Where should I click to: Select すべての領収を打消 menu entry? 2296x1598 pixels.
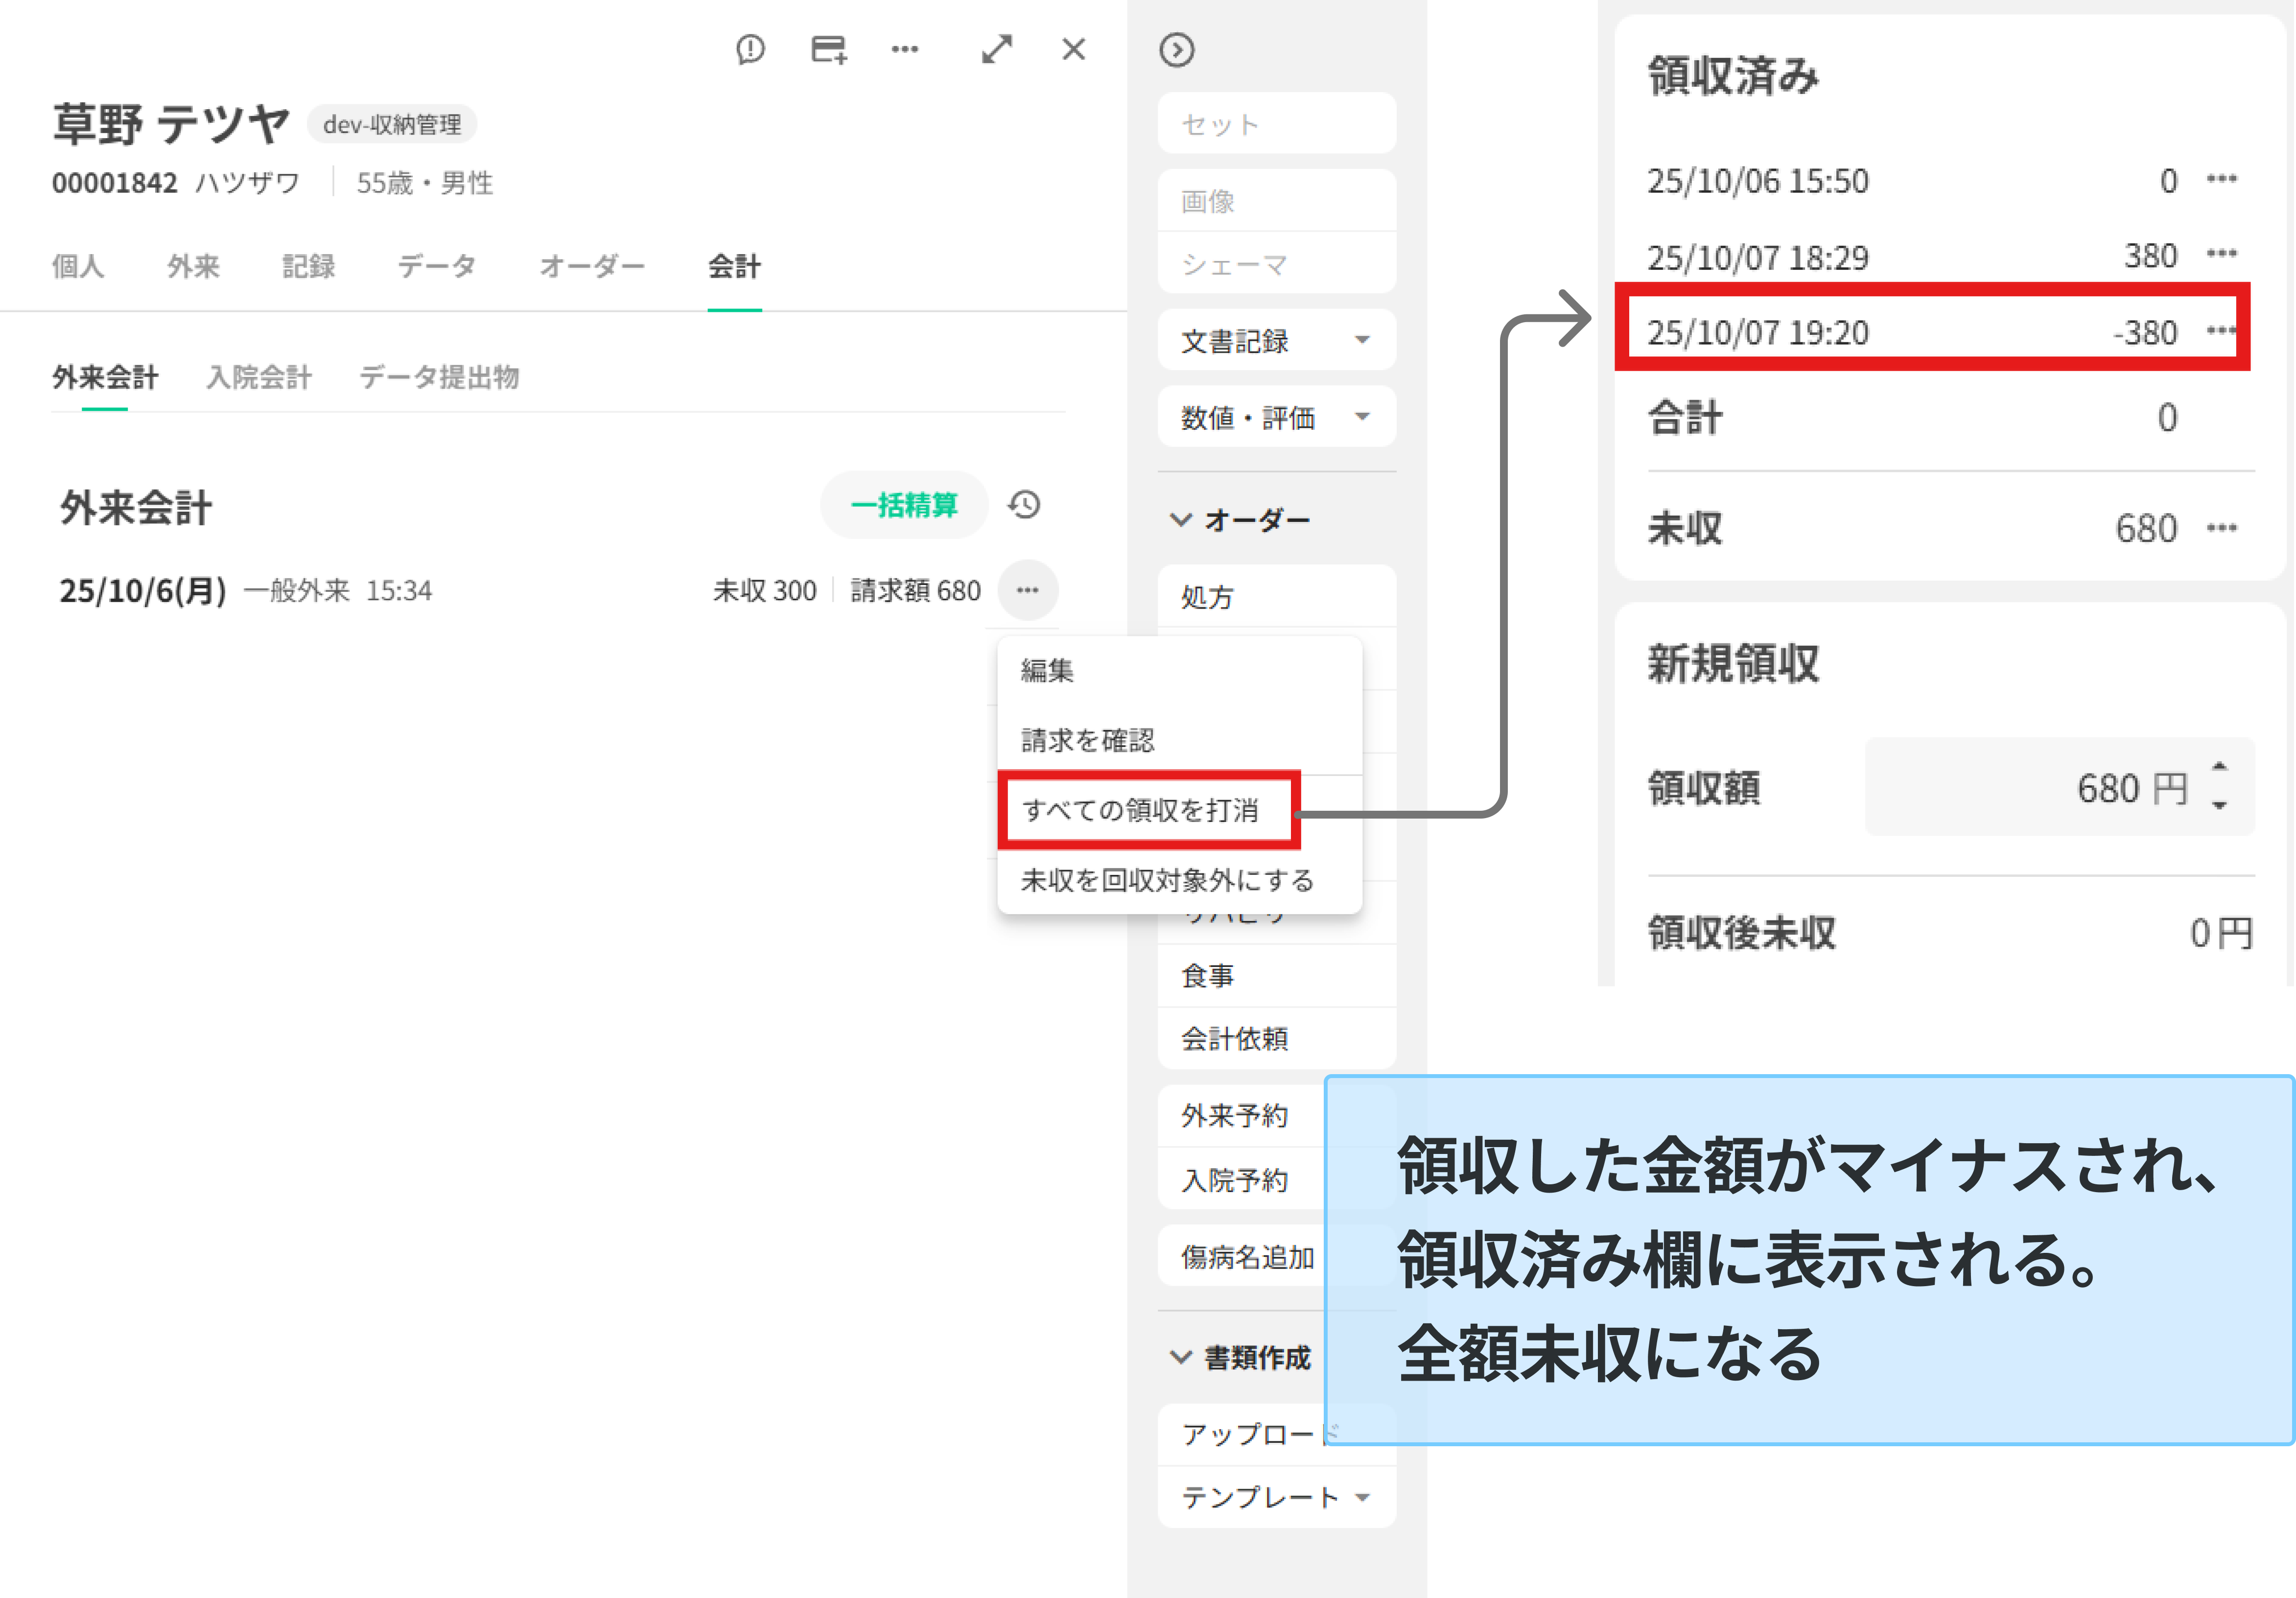coord(1140,810)
